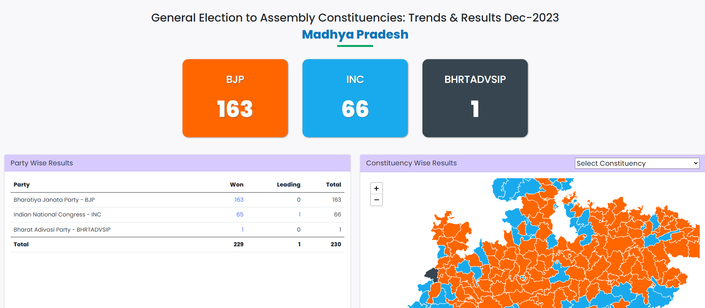This screenshot has height=308, width=705.
Task: Click the Party Wise Results panel header
Action: tap(42, 163)
